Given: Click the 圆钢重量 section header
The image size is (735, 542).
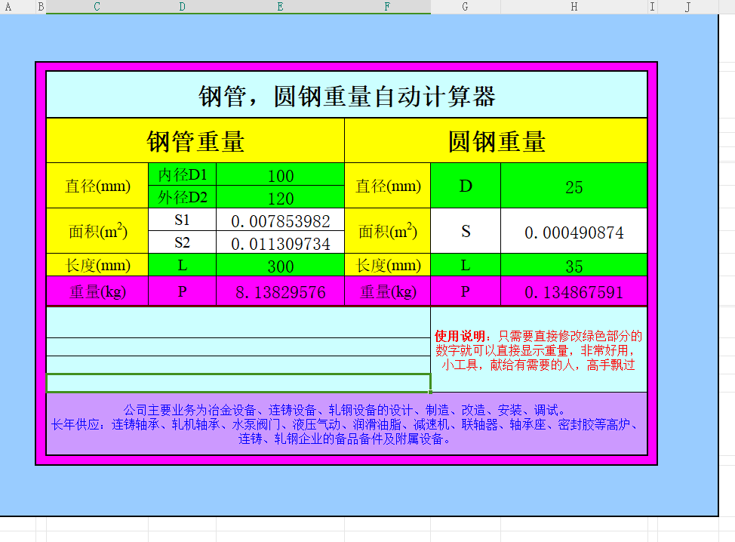Looking at the screenshot, I should pos(496,140).
